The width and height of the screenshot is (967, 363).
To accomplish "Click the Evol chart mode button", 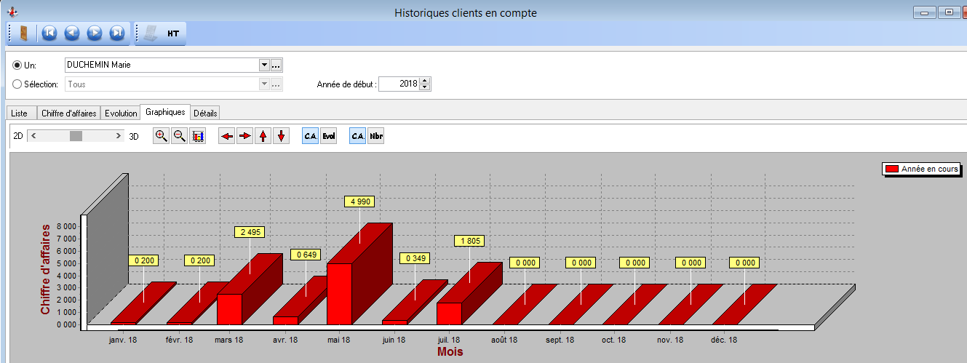I will coord(329,136).
